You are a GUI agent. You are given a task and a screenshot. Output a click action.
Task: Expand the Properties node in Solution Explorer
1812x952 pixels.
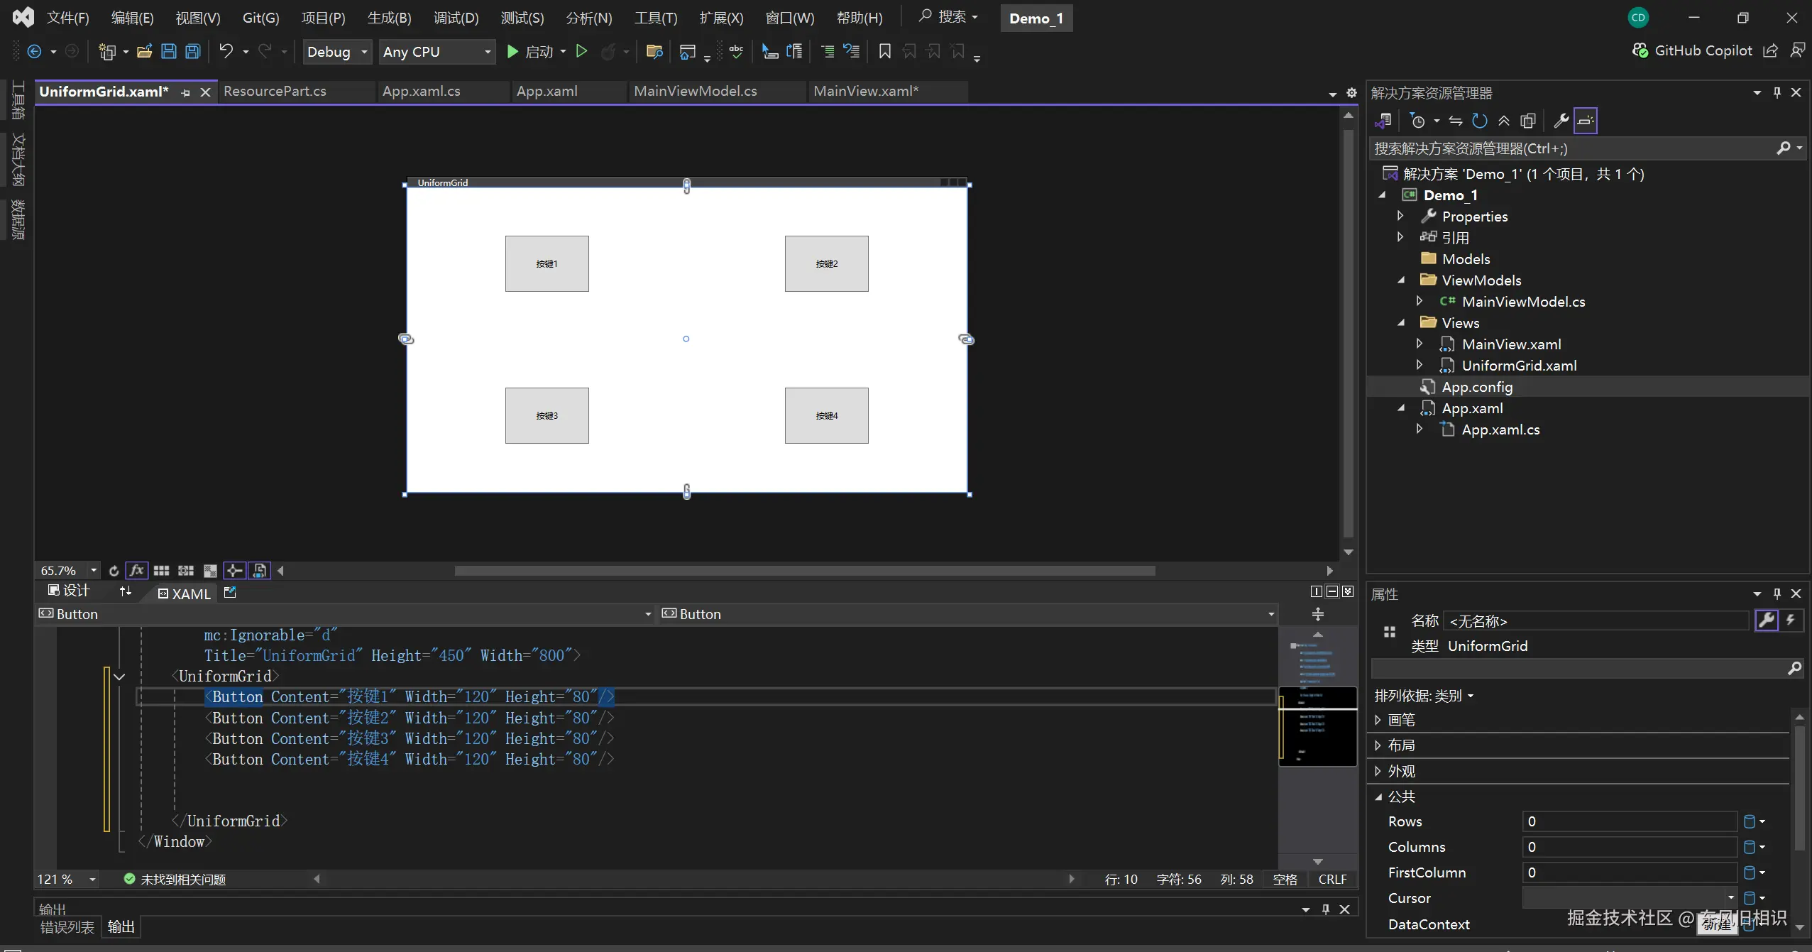[1400, 216]
